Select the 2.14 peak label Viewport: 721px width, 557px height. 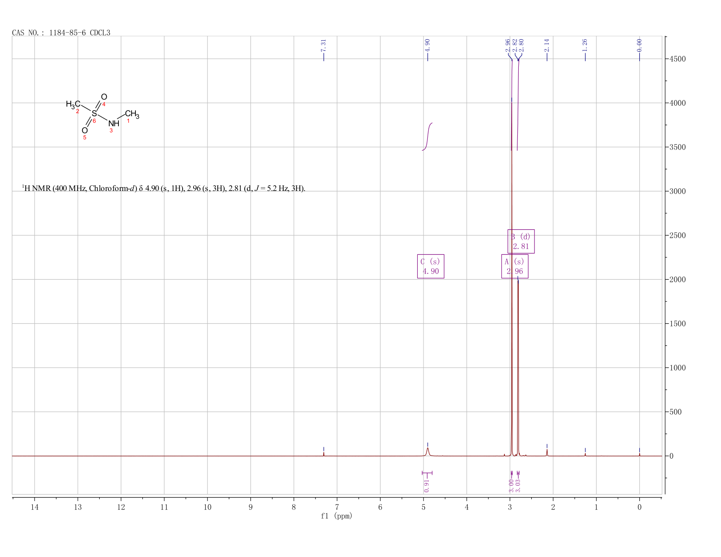(547, 45)
